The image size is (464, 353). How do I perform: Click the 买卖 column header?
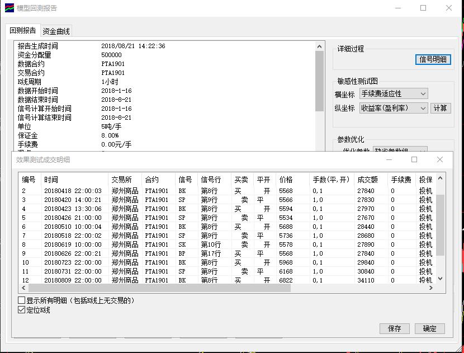click(x=242, y=180)
